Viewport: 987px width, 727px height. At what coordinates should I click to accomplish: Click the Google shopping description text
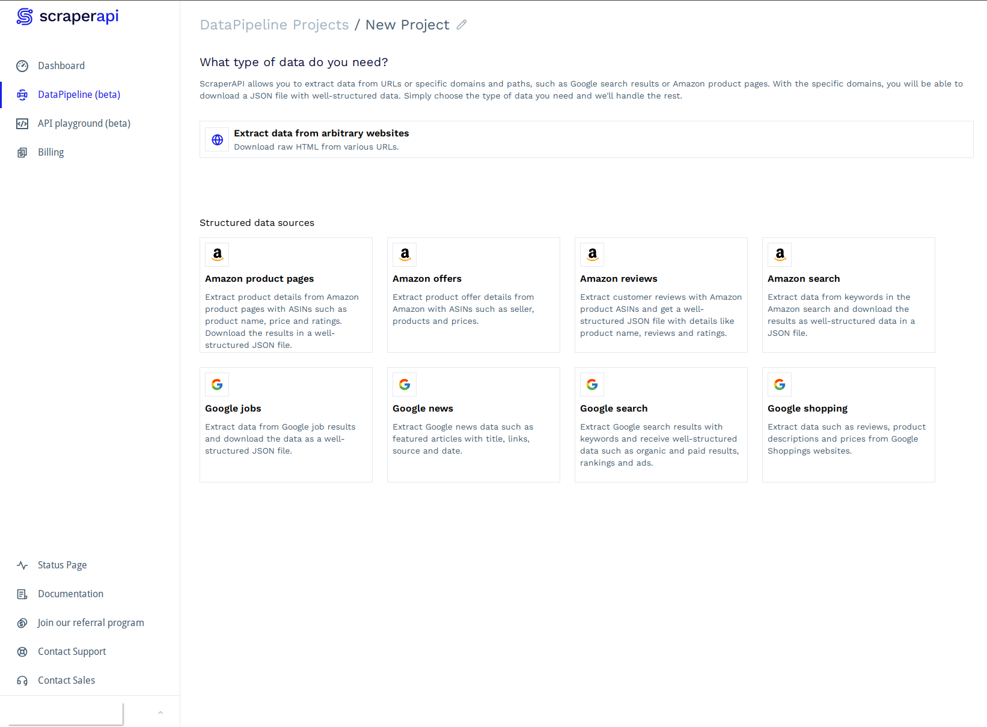coord(846,439)
